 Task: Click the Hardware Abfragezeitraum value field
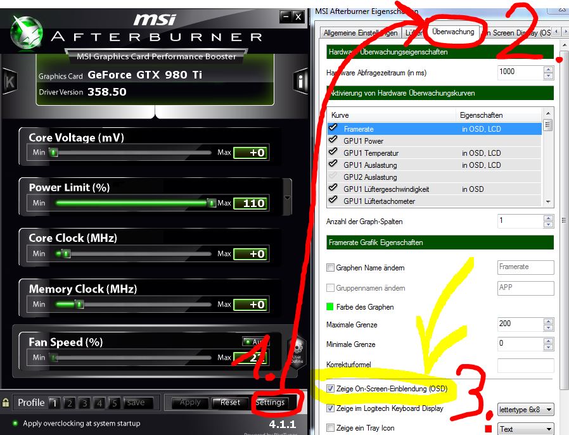(520, 72)
